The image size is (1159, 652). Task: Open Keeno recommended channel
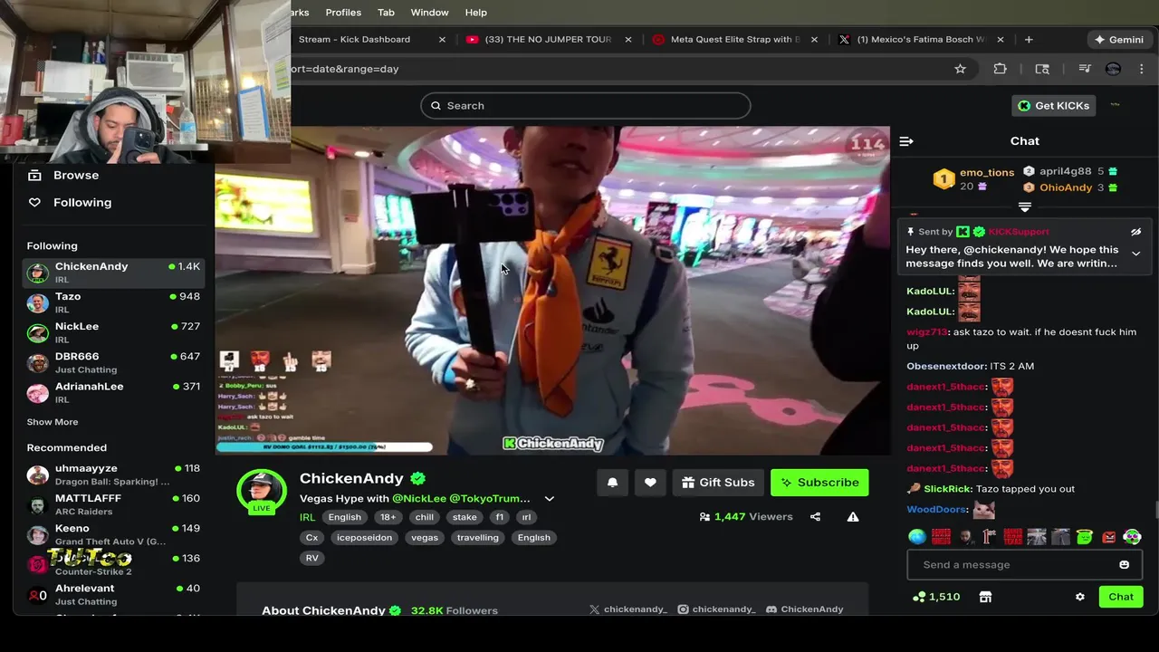pyautogui.click(x=113, y=534)
